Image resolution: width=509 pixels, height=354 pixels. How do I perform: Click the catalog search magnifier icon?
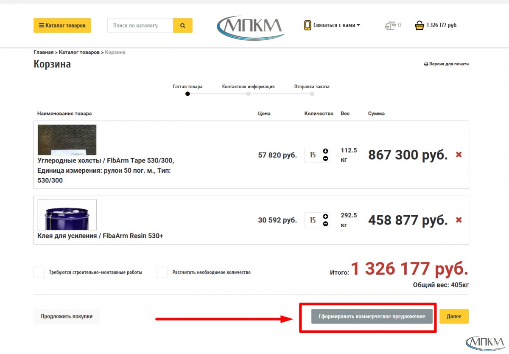point(183,25)
